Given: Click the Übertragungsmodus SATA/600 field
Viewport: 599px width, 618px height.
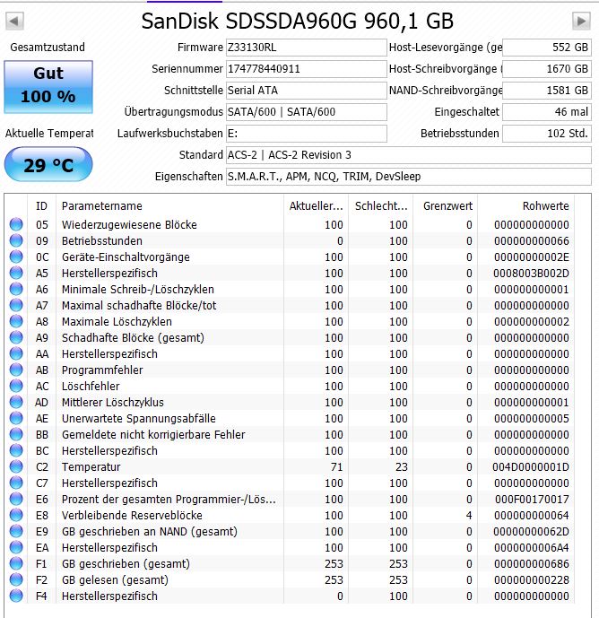Looking at the screenshot, I should coord(306,112).
